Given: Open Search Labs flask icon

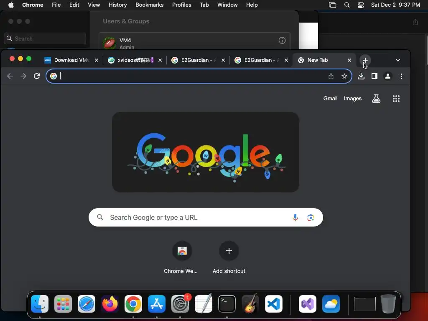Looking at the screenshot, I should tap(376, 99).
